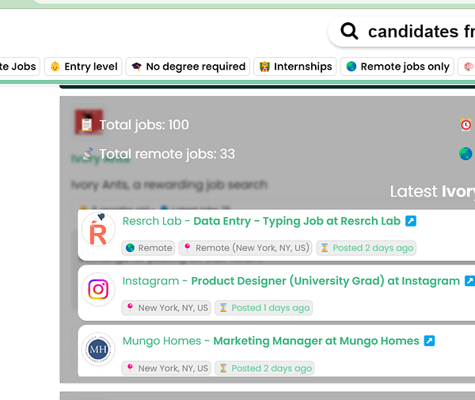Open Data Entry - Typing Job link
Screen dimensions: 475x400
[x=297, y=221]
